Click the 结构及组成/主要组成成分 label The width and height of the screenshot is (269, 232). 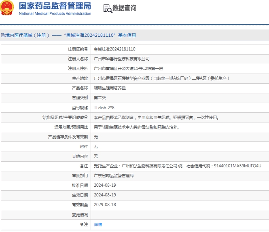pos(65,118)
